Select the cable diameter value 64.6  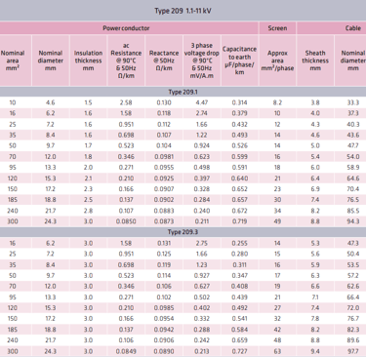pos(353,178)
